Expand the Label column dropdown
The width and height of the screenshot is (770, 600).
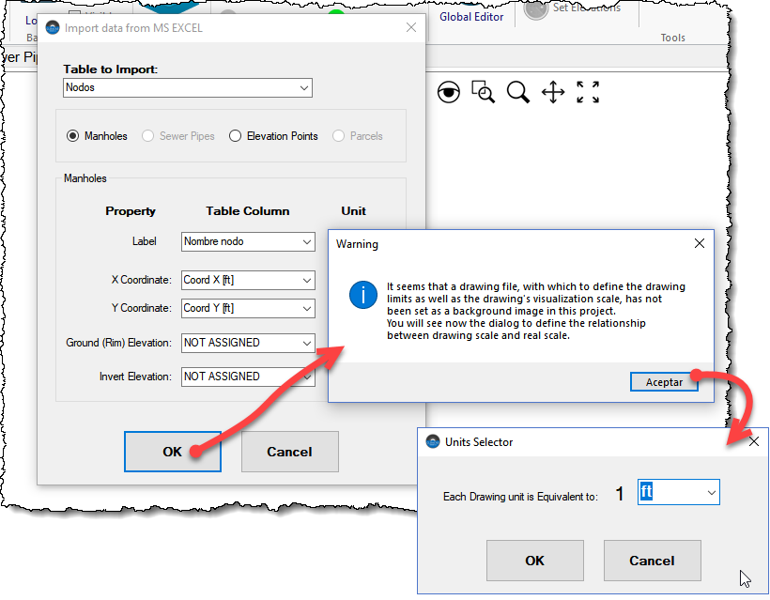[248, 241]
